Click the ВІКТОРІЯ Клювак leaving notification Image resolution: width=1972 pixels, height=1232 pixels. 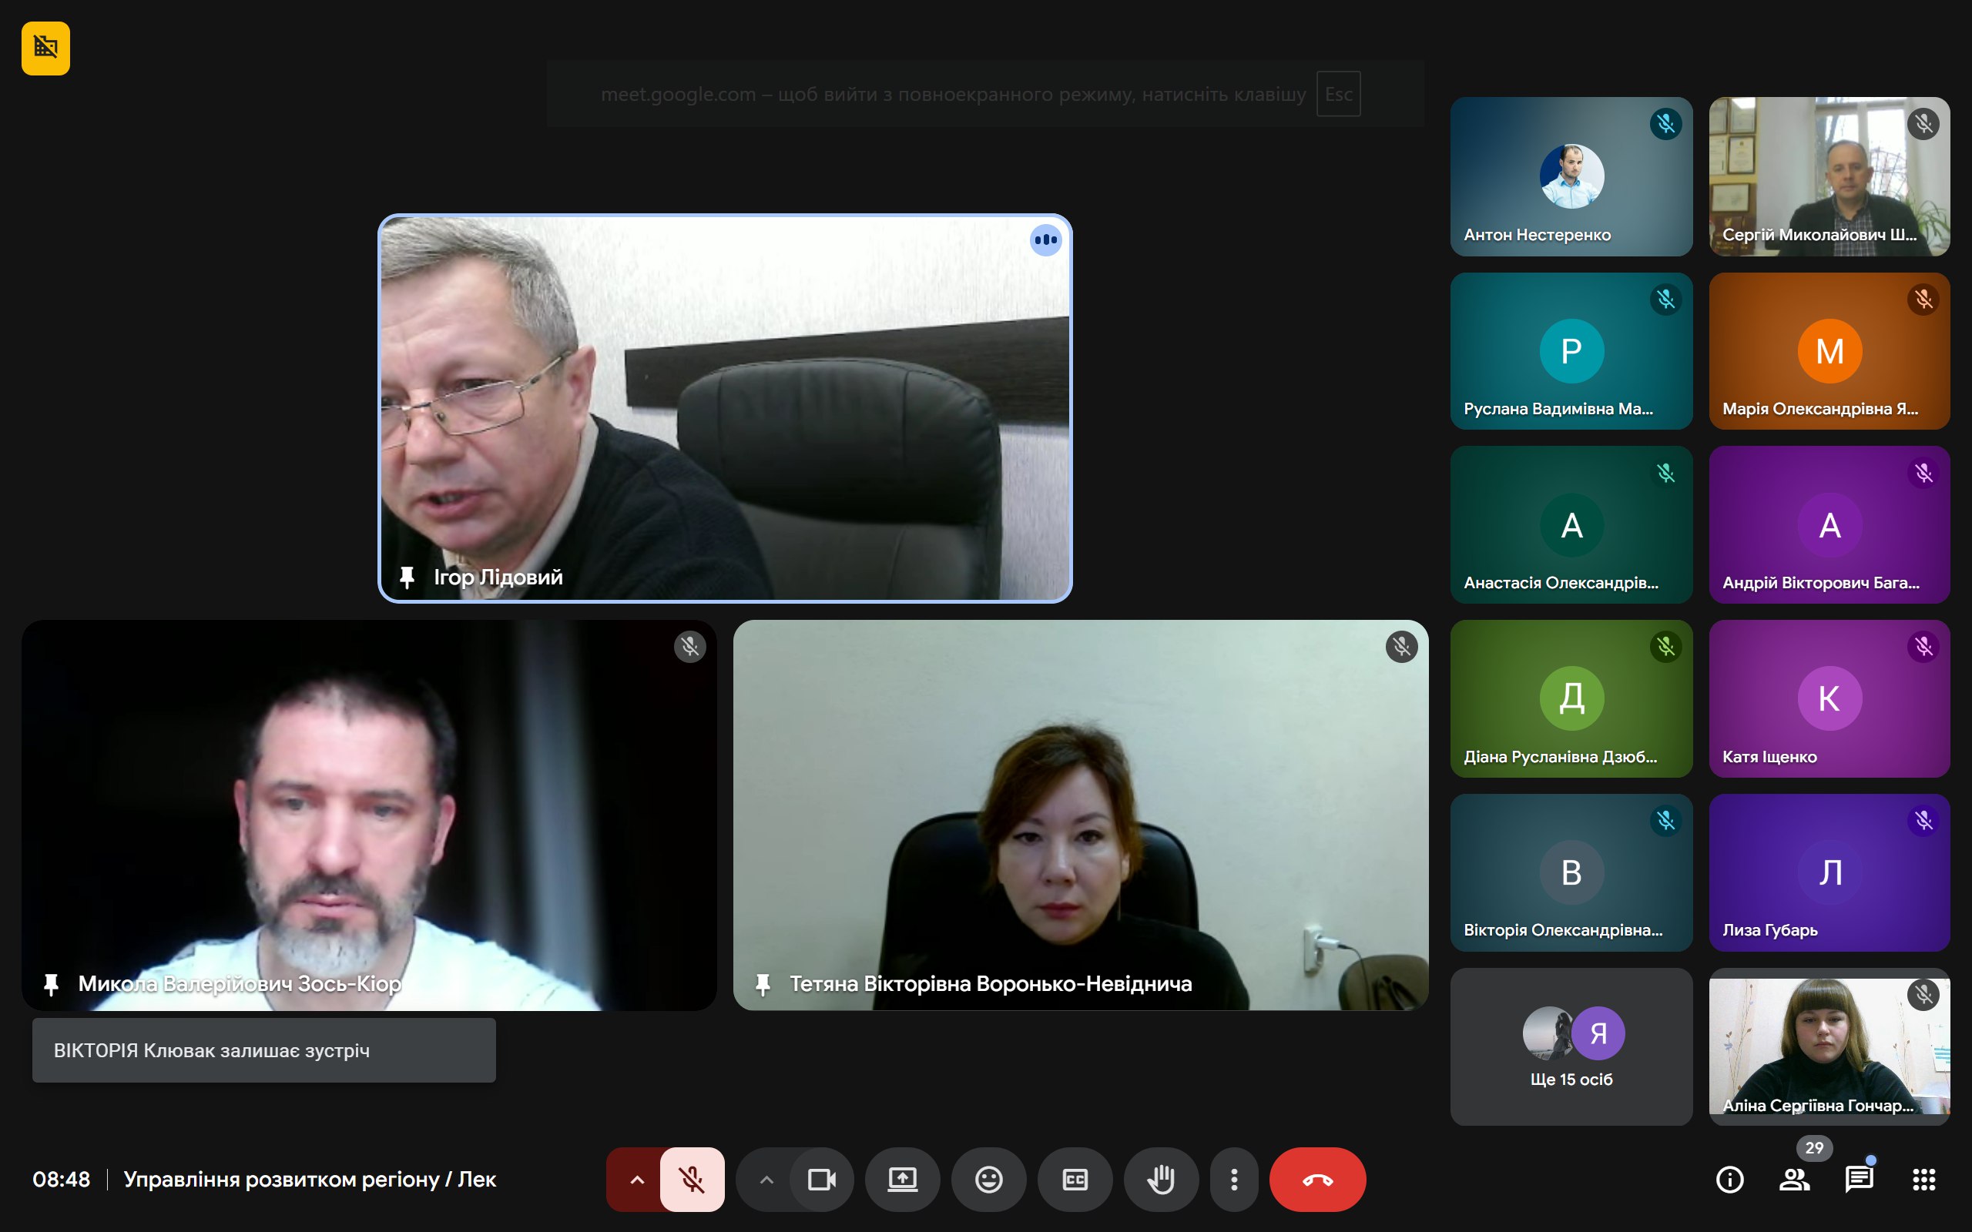click(263, 1050)
